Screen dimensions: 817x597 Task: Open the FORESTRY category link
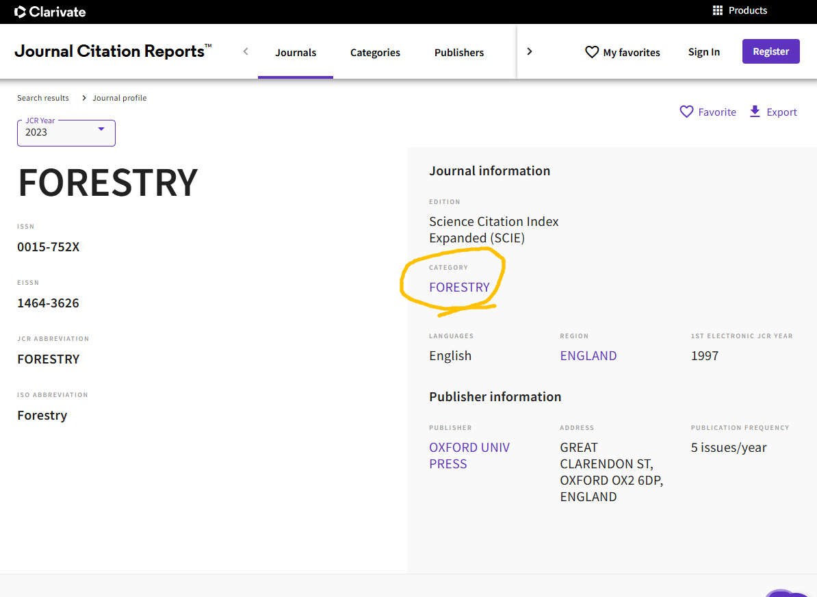pyautogui.click(x=459, y=288)
